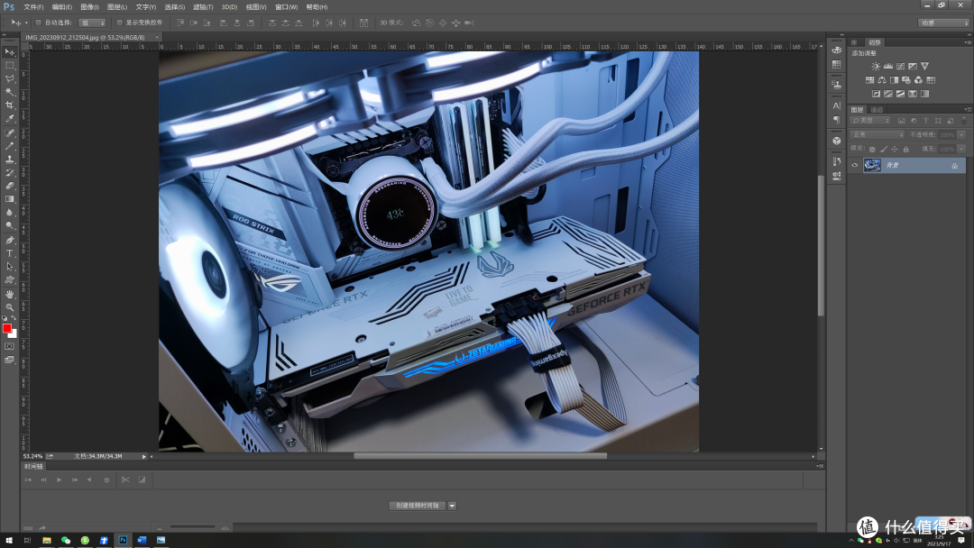Select the Hand tool
Screen dimensions: 974x548
(x=10, y=294)
